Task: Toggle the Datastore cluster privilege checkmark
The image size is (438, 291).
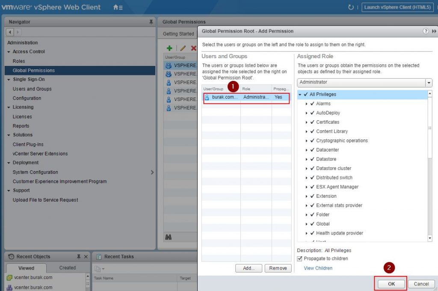Action: (312, 168)
